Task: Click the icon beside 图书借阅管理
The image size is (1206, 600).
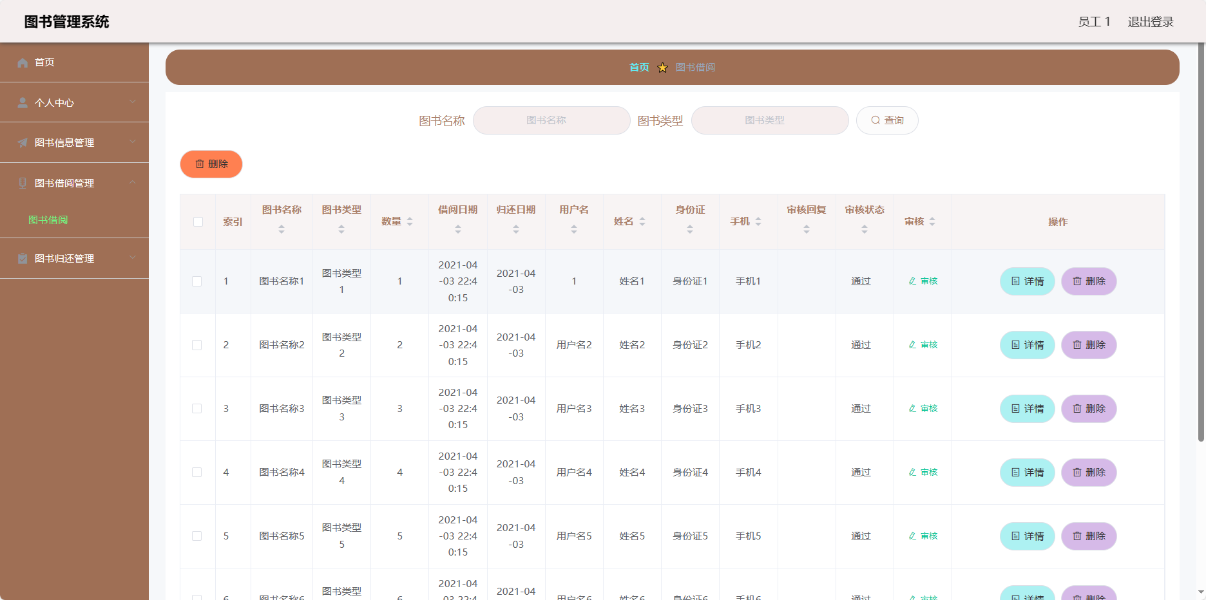Action: [23, 183]
